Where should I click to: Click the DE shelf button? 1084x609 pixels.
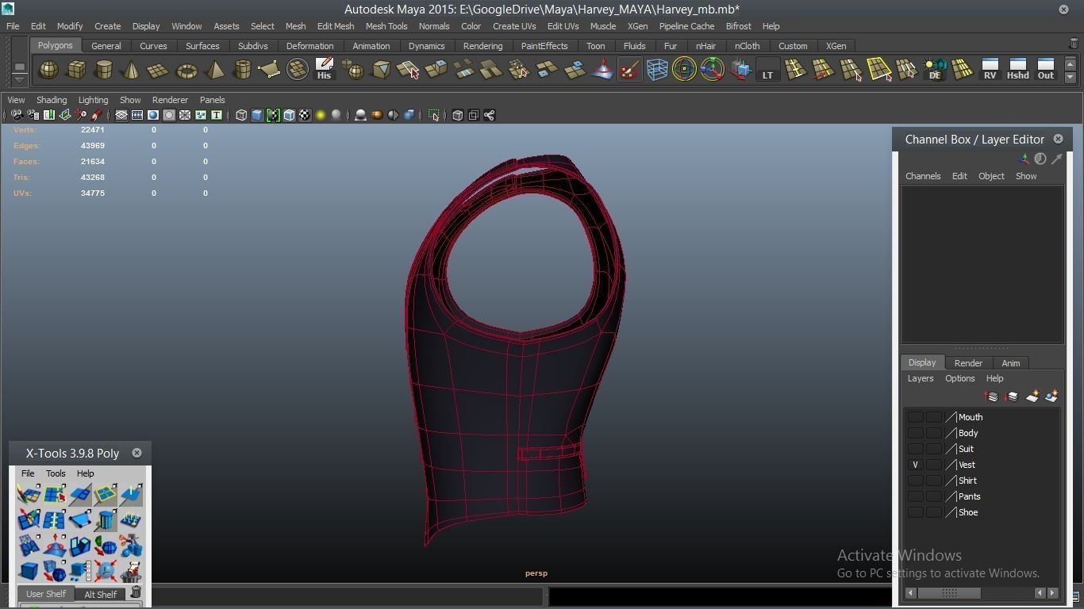coord(935,70)
